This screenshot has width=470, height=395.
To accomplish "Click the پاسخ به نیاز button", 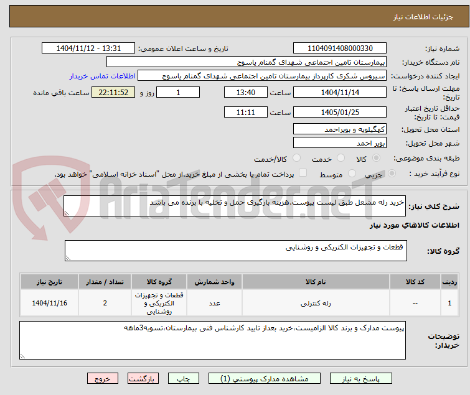I will coord(361,378).
